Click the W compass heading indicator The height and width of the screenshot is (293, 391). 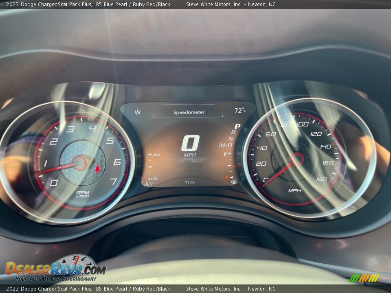137,112
